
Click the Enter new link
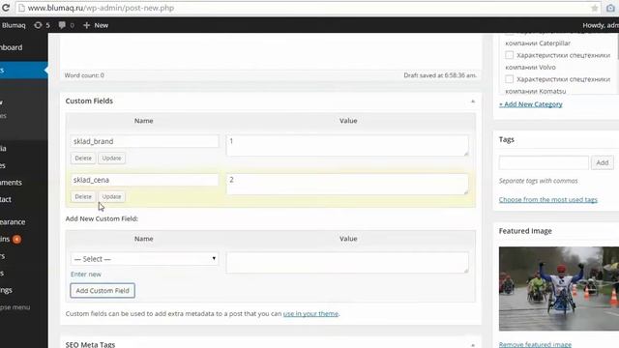click(86, 275)
